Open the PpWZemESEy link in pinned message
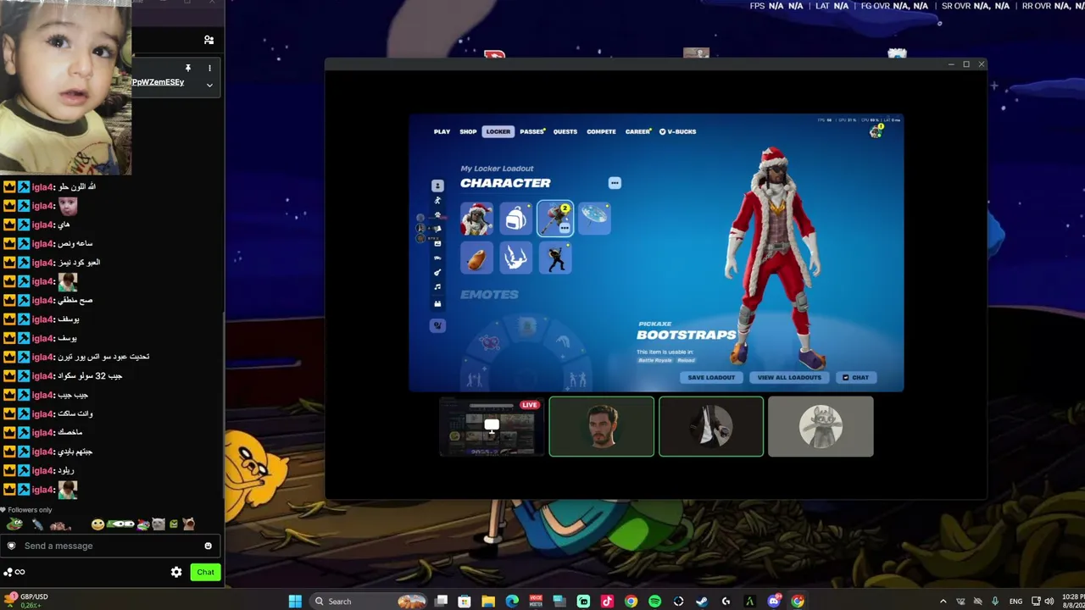1085x610 pixels. (158, 82)
